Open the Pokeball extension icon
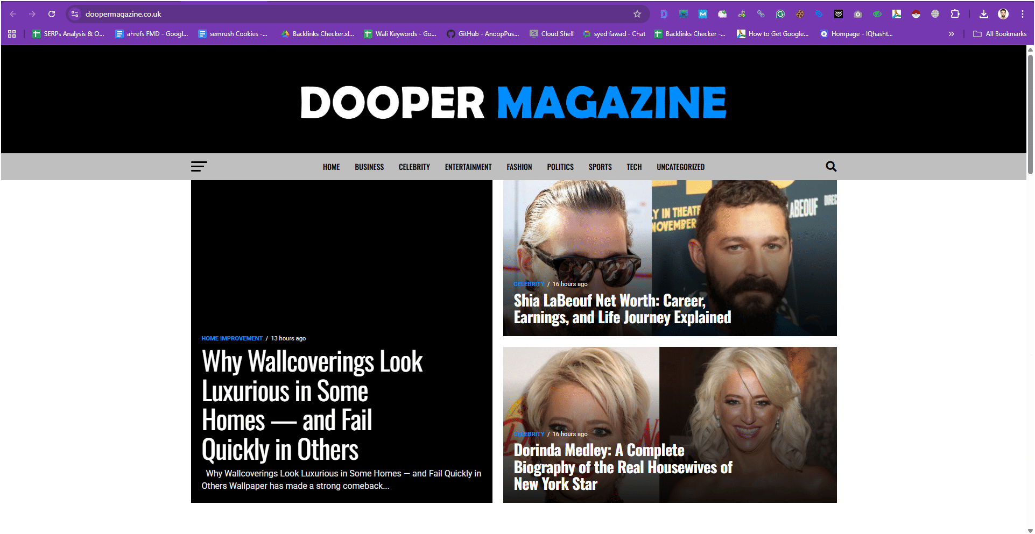 tap(916, 14)
